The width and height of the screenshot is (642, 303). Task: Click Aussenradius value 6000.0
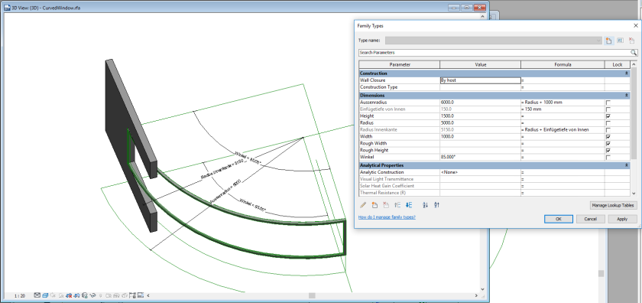coord(480,102)
